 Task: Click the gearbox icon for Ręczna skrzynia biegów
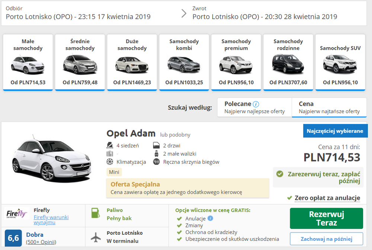pyautogui.click(x=156, y=162)
